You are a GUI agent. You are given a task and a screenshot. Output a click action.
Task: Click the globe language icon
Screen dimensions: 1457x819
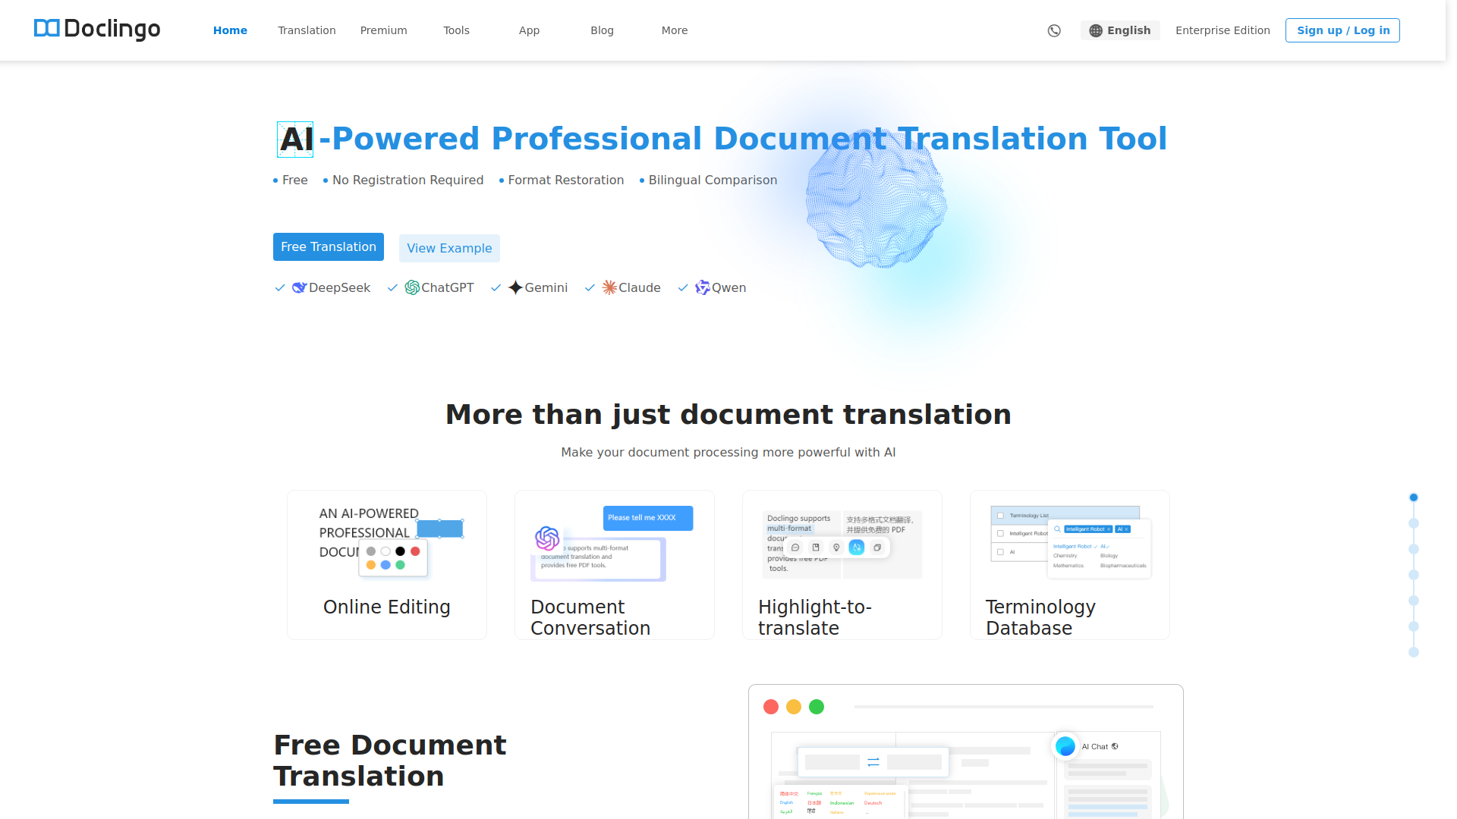click(1096, 30)
